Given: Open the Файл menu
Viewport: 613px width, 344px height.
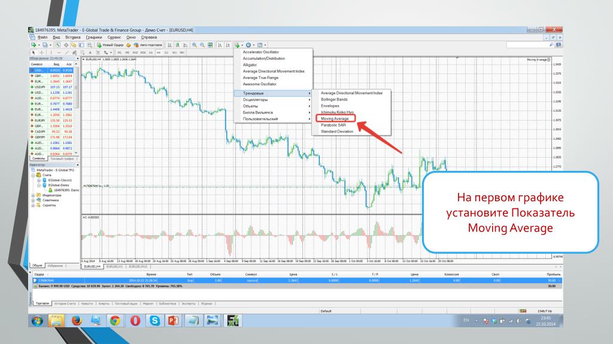Looking at the screenshot, I should click(42, 38).
